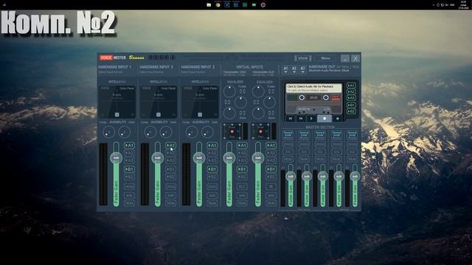Toggle B1 routing on Hardware Input 1
This screenshot has width=472, height=265.
(x=129, y=169)
